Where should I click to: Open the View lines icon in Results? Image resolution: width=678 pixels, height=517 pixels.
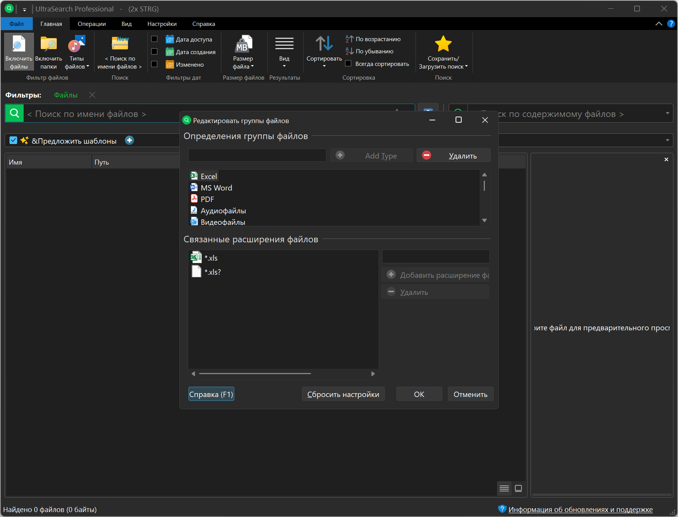[284, 43]
